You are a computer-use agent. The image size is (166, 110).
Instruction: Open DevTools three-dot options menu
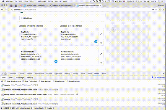tap(160, 74)
